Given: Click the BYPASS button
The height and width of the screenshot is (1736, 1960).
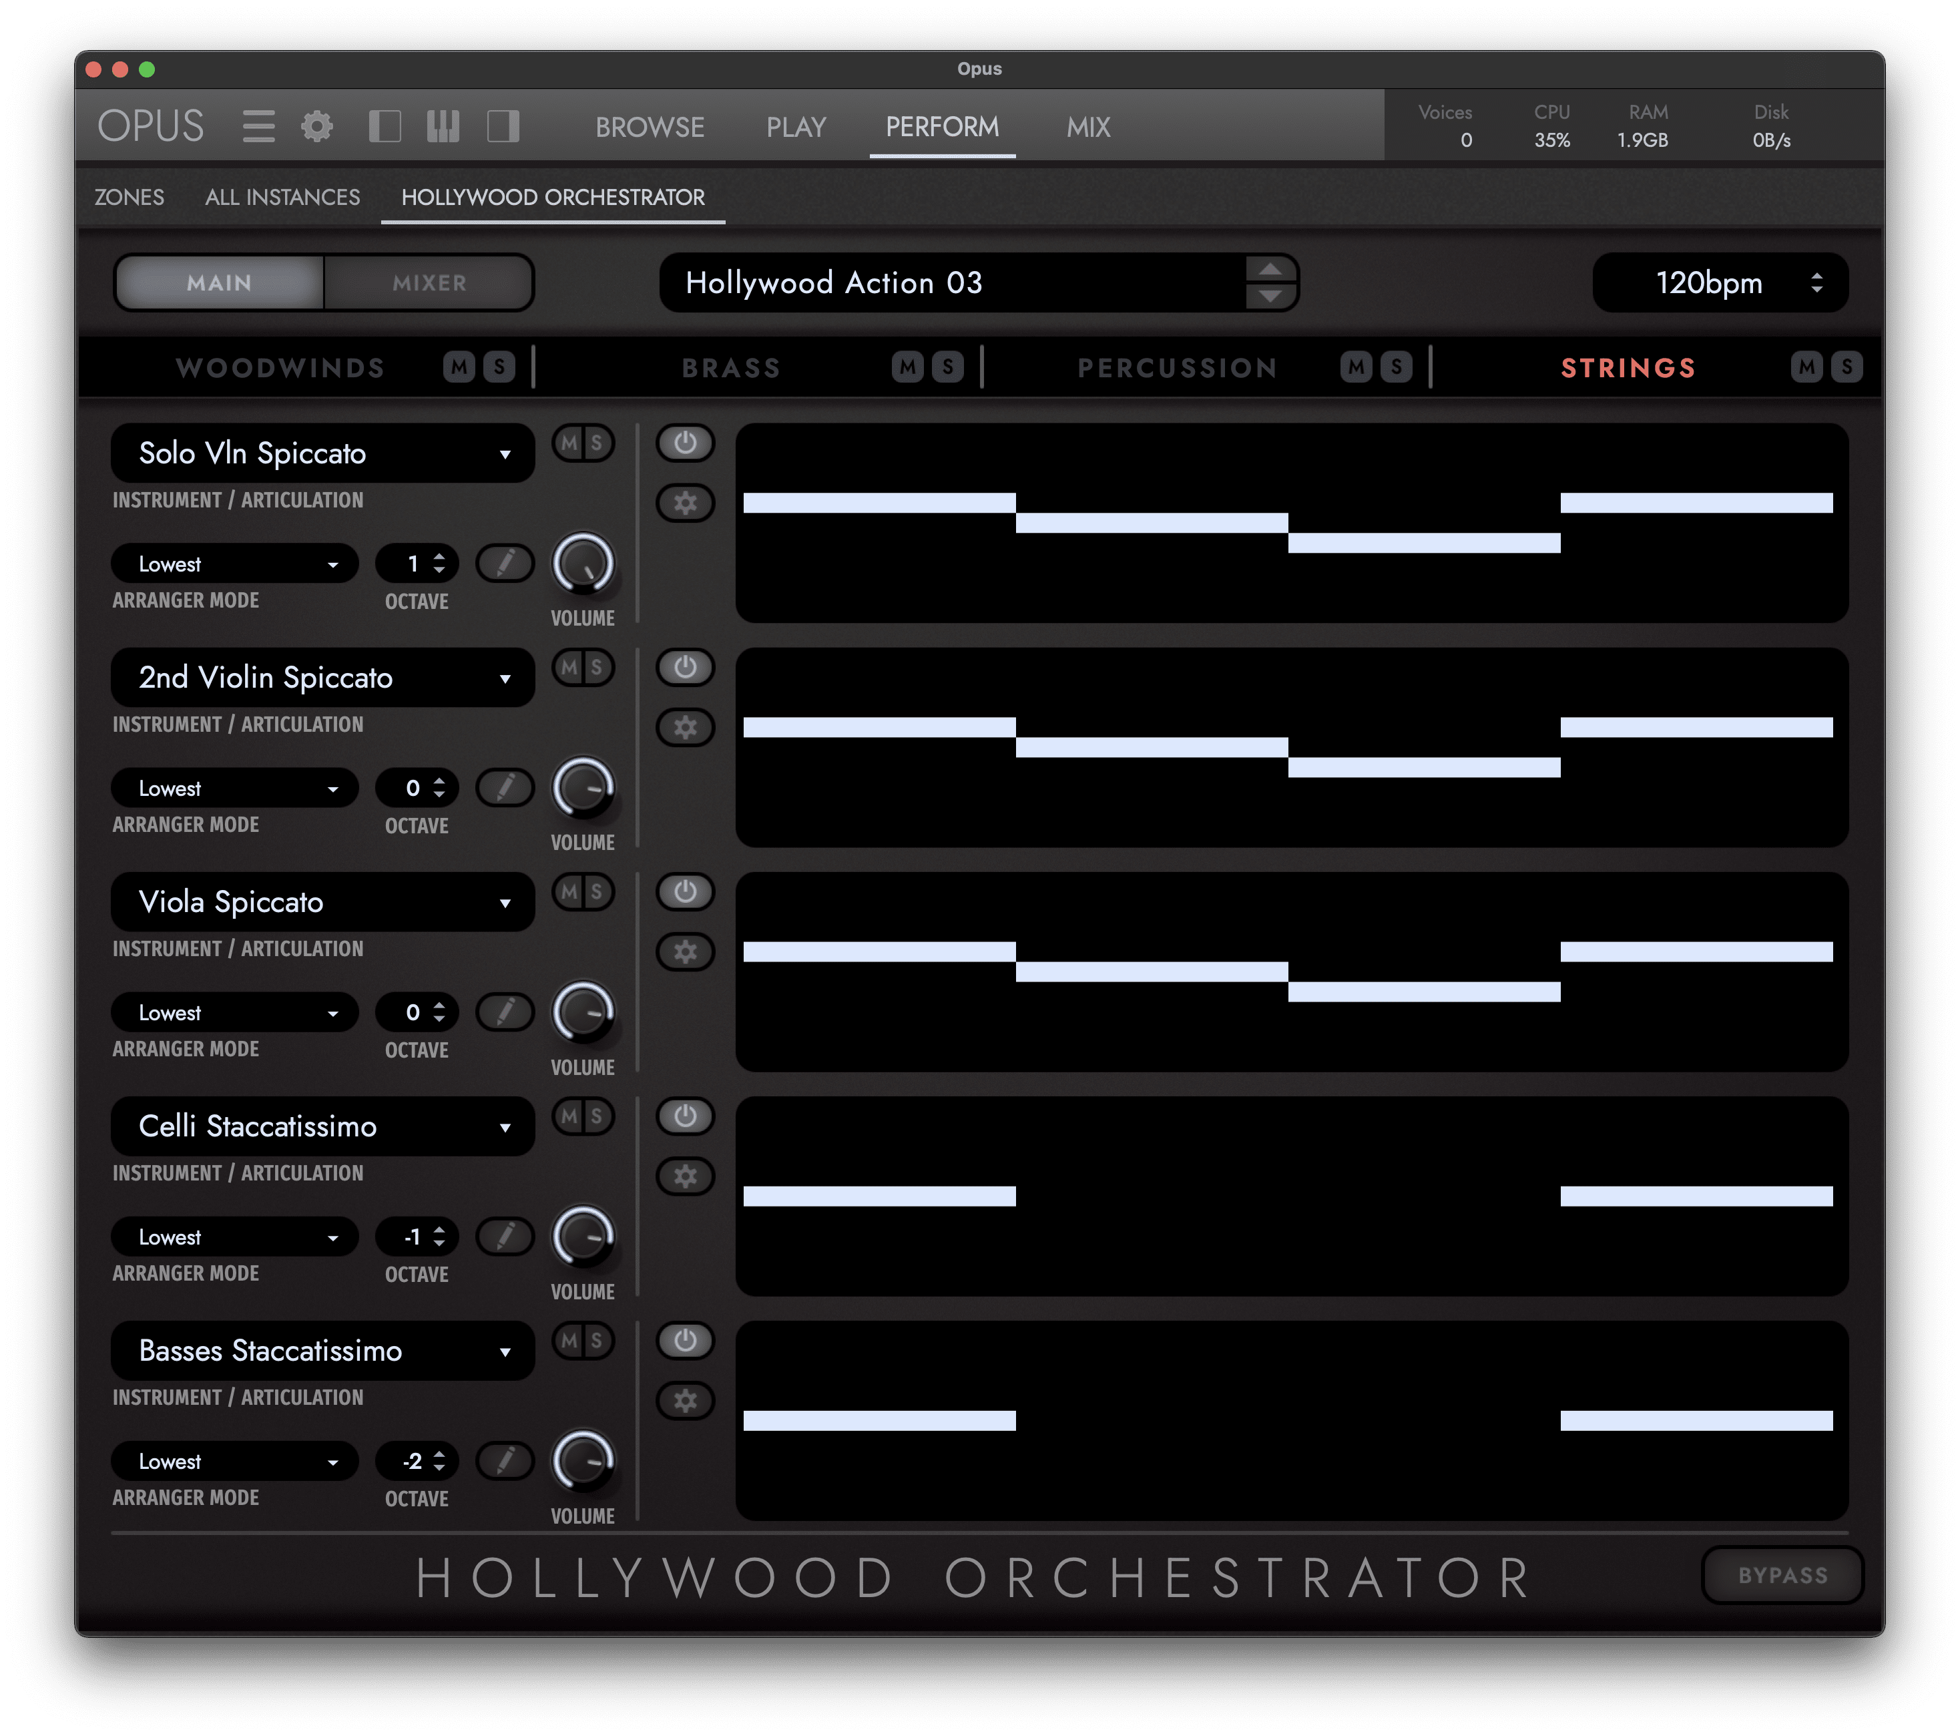Looking at the screenshot, I should (x=1782, y=1575).
